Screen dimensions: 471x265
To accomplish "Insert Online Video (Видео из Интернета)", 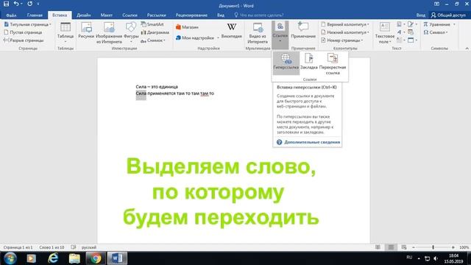I will (x=258, y=32).
